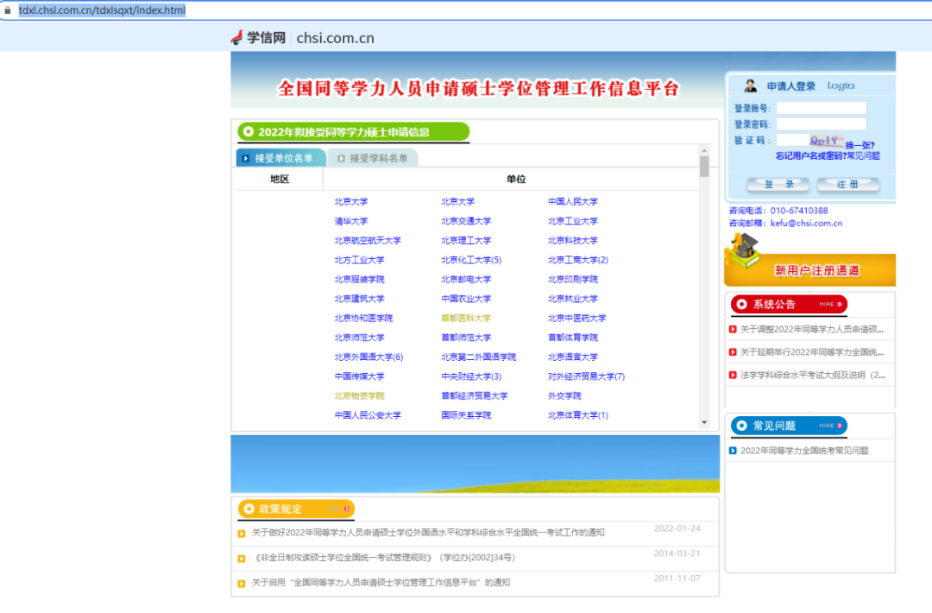The image size is (932, 613).
Task: Click orange bullet icon beside 关于启用 policy item
Action: point(242,584)
